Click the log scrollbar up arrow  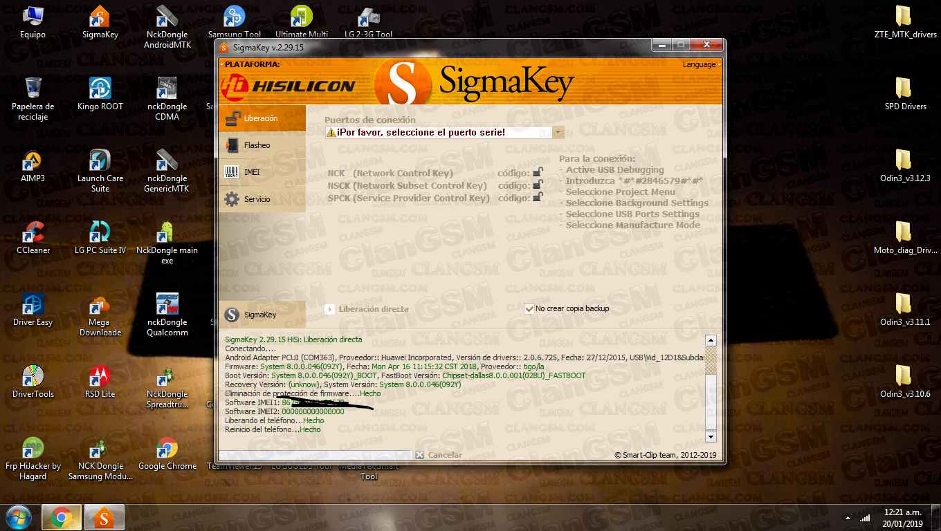[x=710, y=341]
